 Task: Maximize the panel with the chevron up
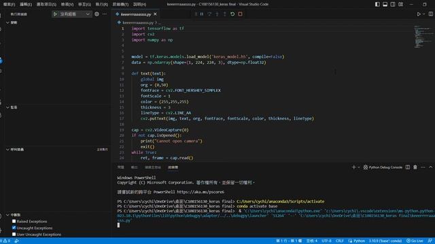point(430,167)
